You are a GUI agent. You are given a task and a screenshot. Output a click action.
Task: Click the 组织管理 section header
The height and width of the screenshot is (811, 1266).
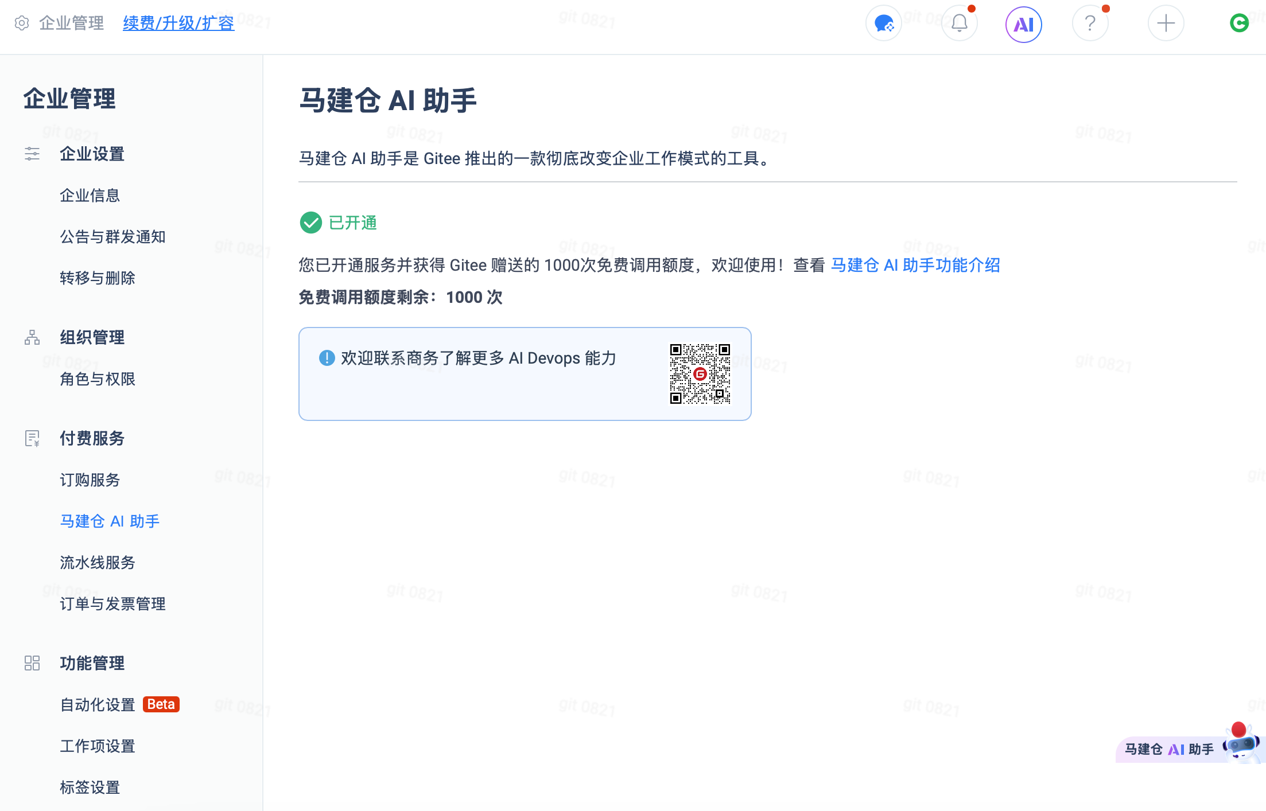(x=92, y=337)
